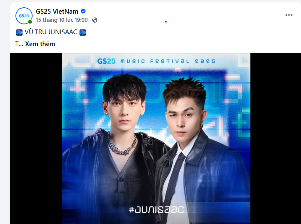Click the green online status dot on avatar
The image size is (301, 224).
coord(30,22)
